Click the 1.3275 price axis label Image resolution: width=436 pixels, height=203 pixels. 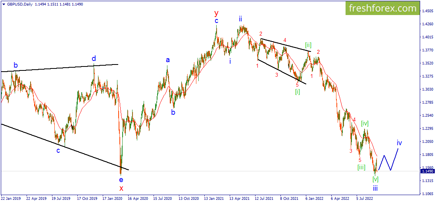428,76
